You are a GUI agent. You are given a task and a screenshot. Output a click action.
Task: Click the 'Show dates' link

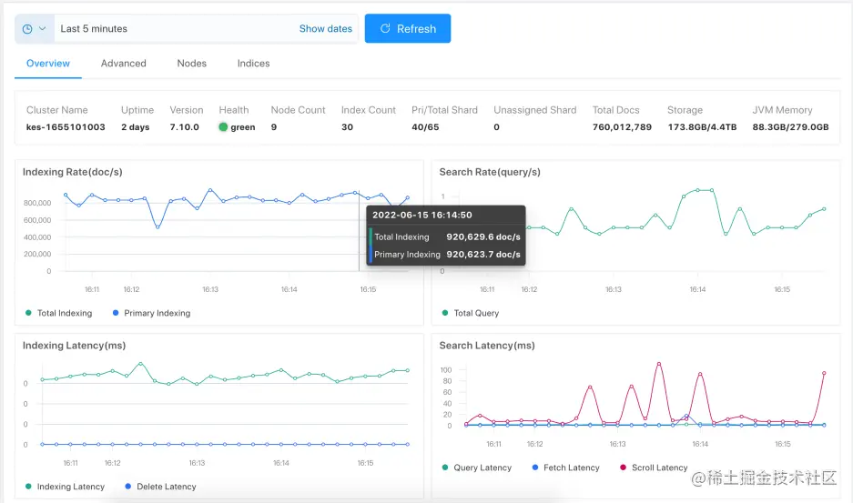tap(325, 29)
